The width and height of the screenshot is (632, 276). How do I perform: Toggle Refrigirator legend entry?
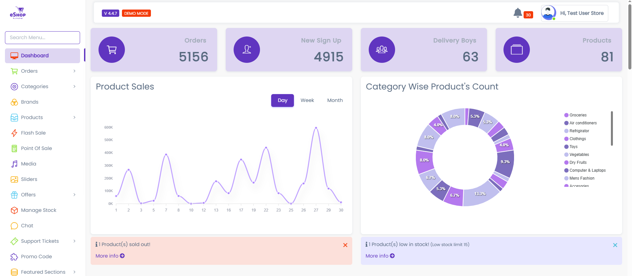pyautogui.click(x=577, y=131)
